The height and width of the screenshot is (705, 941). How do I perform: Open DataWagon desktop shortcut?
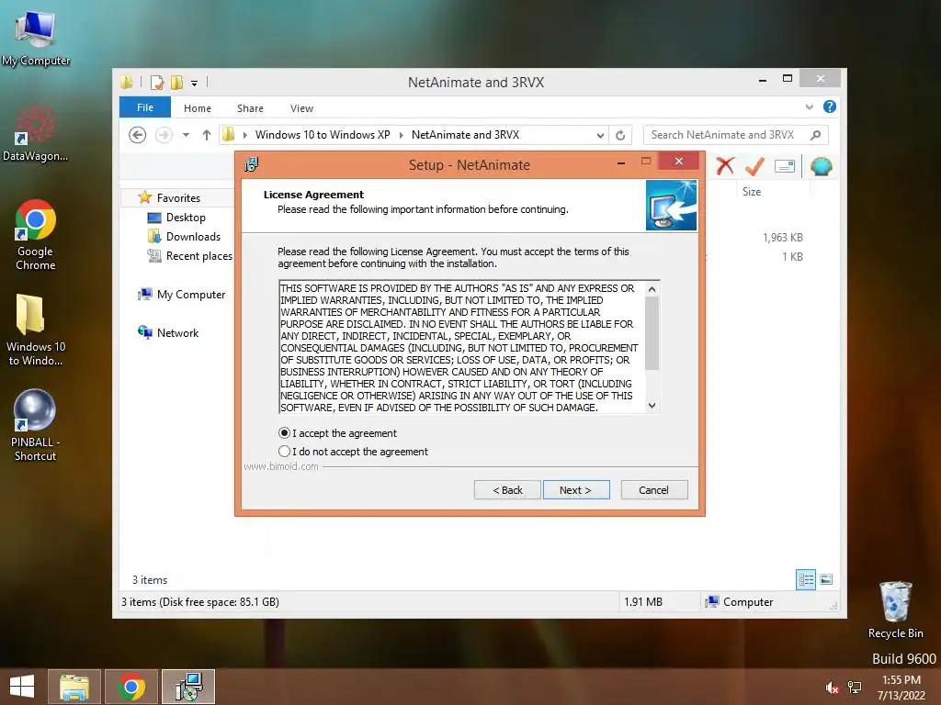click(x=35, y=132)
